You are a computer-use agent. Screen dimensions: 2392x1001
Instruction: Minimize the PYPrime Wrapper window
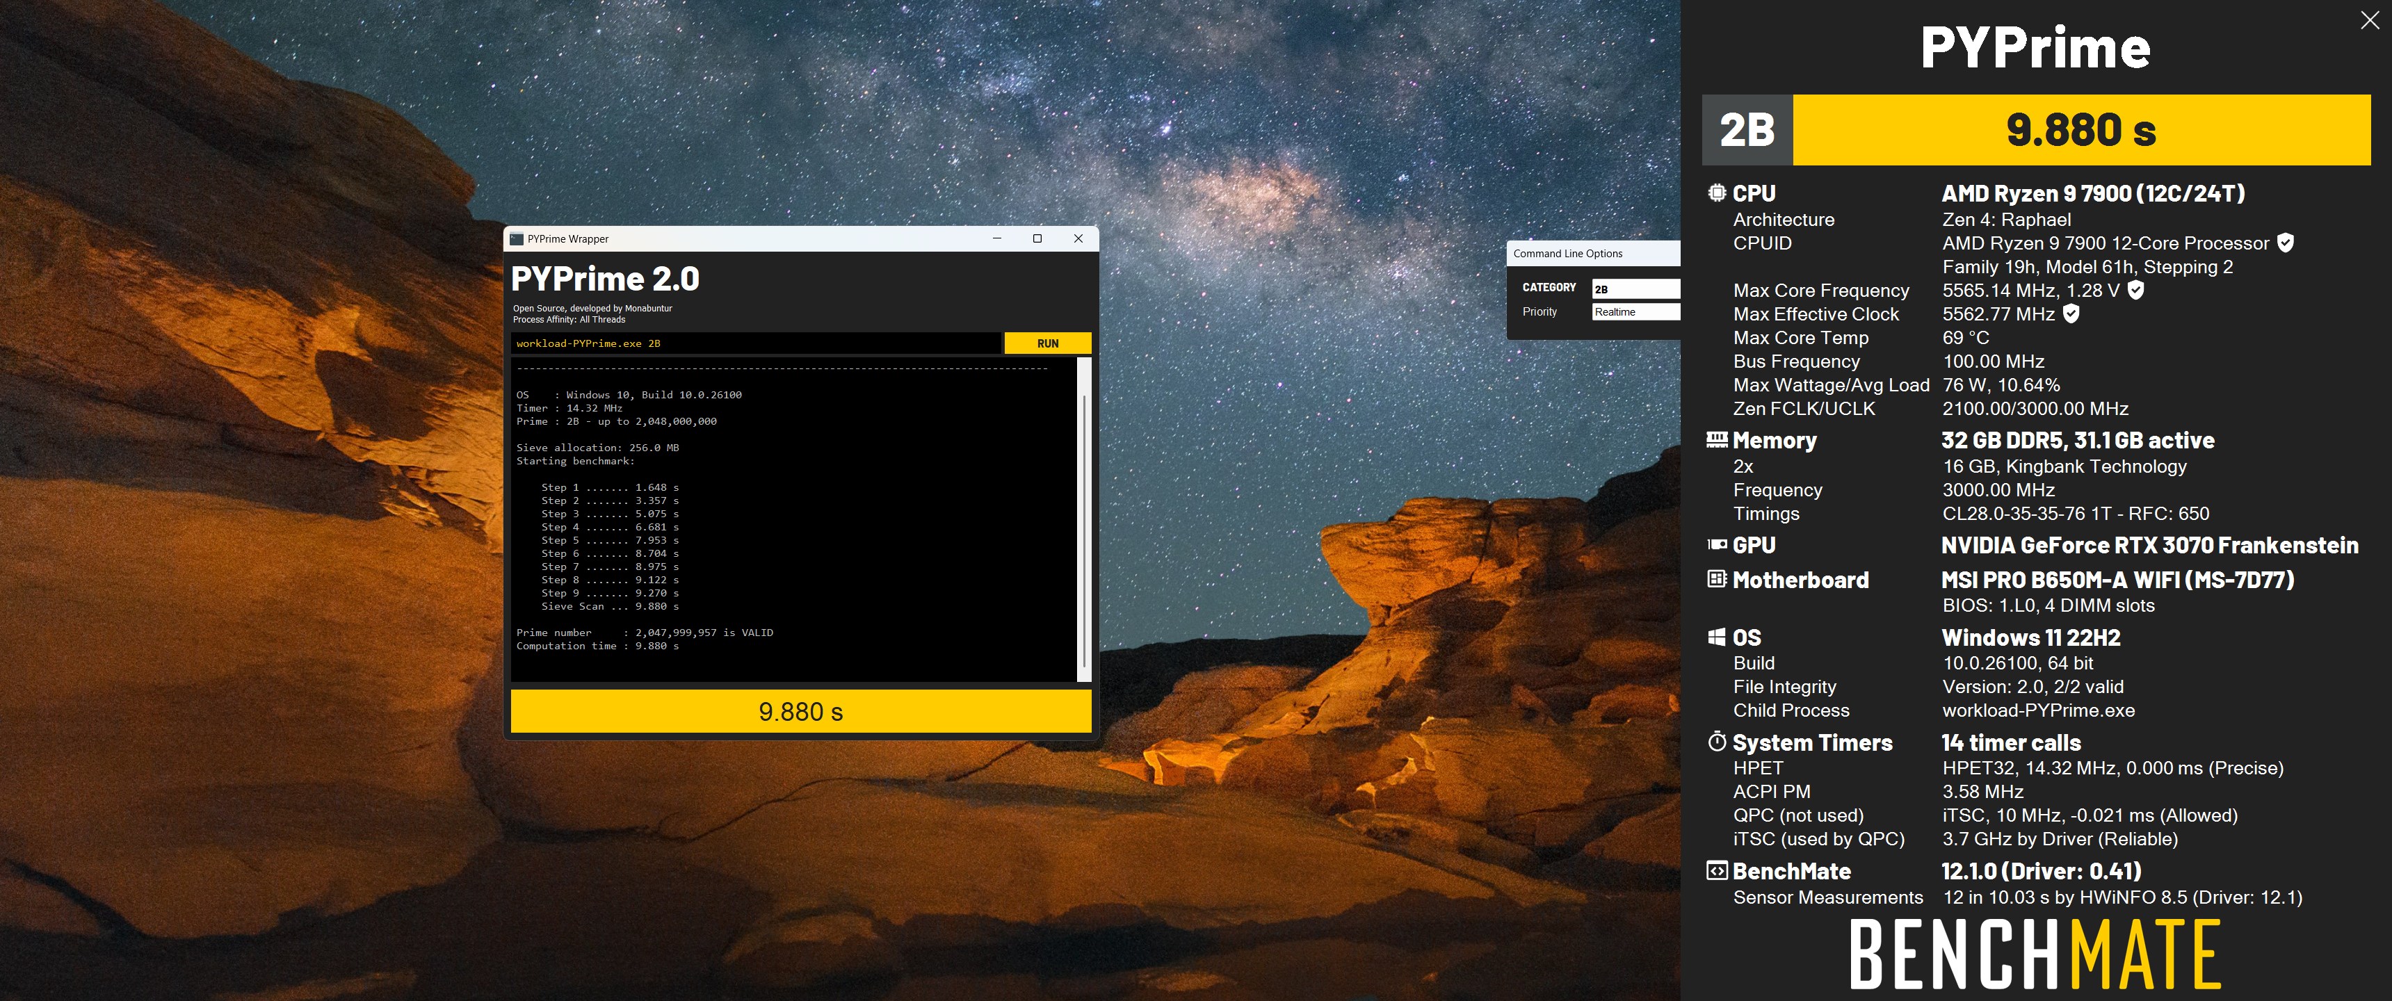click(996, 238)
